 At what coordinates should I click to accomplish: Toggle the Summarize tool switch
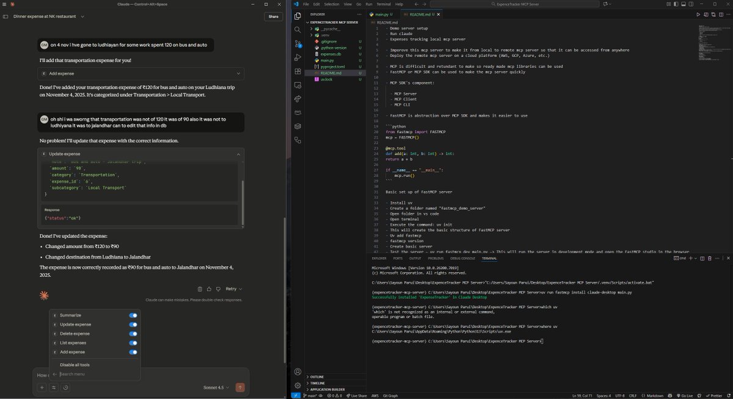[x=133, y=315]
